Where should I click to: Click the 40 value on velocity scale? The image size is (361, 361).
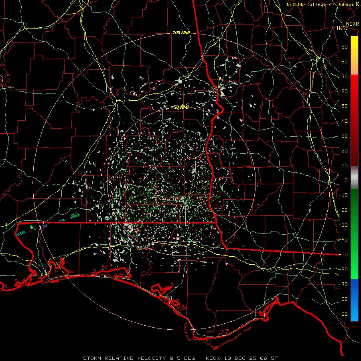coord(345,121)
